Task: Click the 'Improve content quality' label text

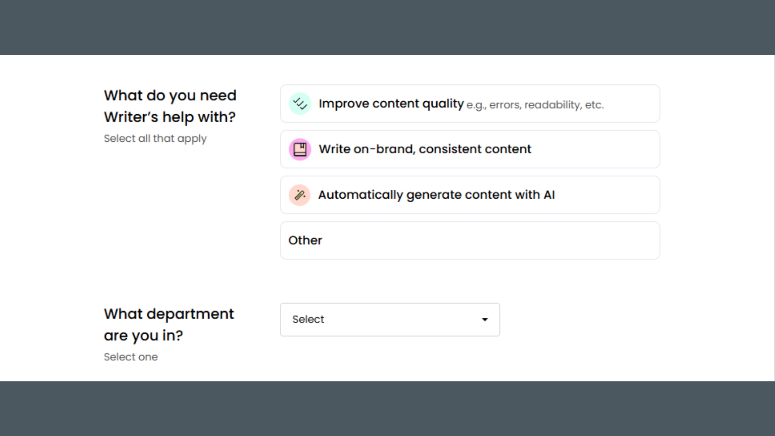Action: click(x=391, y=104)
